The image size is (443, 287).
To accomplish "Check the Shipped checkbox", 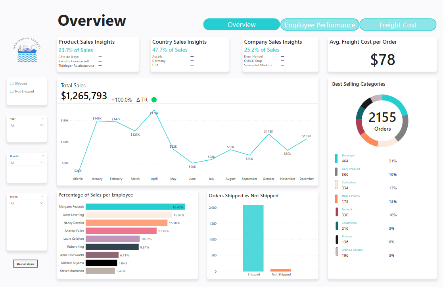I will pyautogui.click(x=12, y=84).
